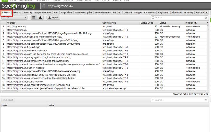Screen dimensions: 211x132
Task: Open the Internal tab
Action: click(6, 12)
